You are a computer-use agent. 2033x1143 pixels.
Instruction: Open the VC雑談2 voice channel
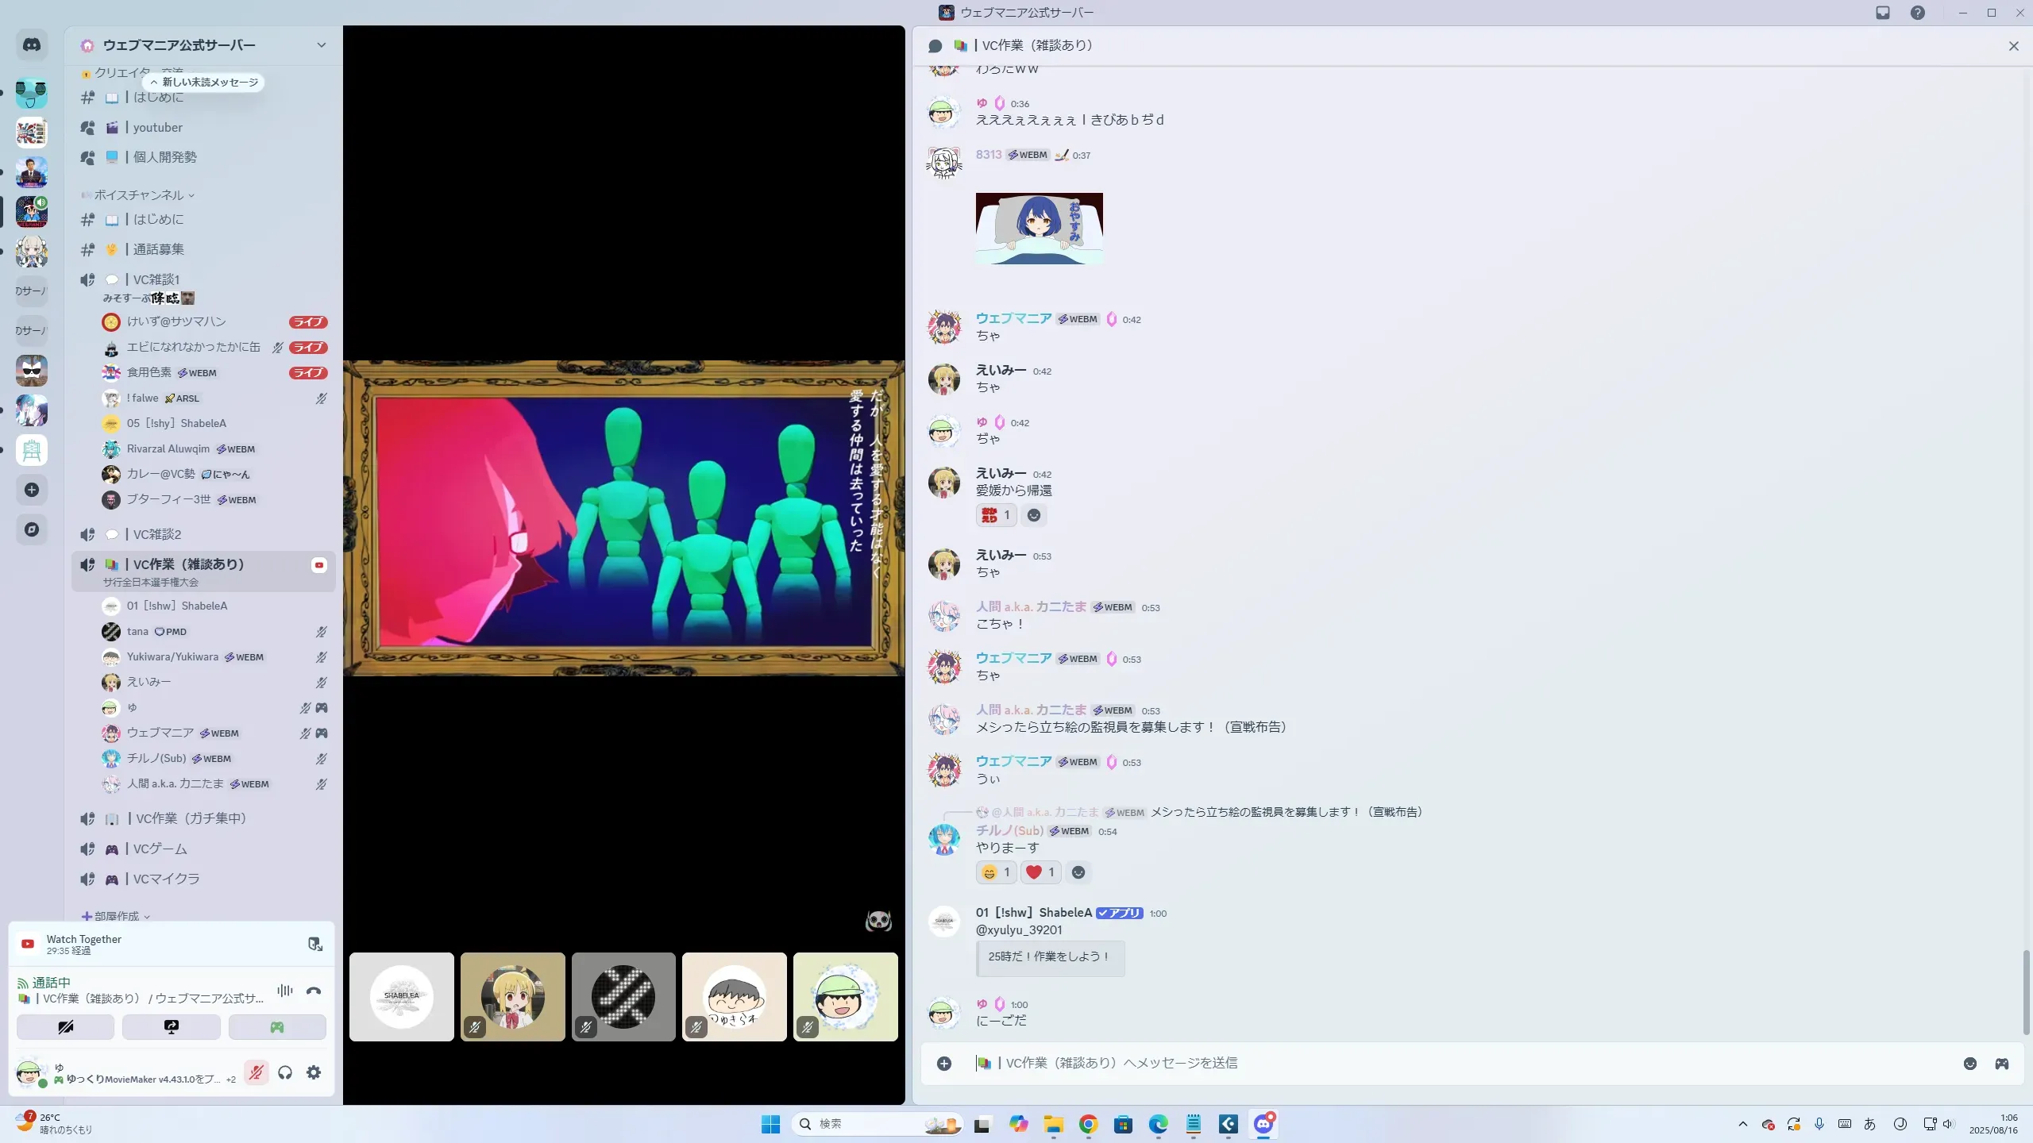(x=157, y=534)
